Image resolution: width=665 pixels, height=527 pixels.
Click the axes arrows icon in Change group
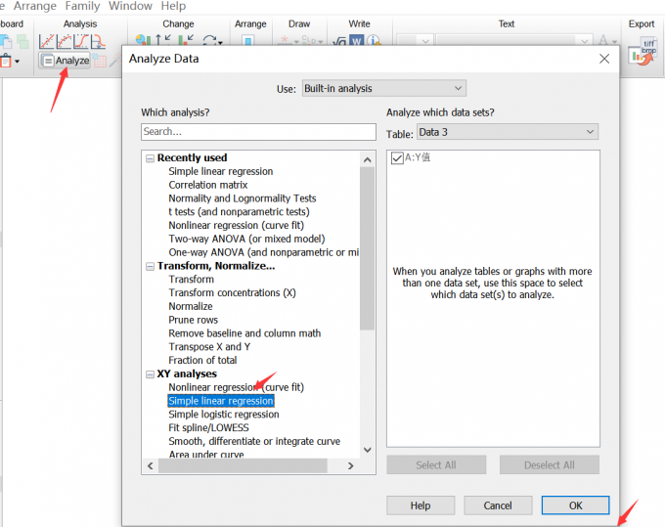pyautogui.click(x=163, y=40)
